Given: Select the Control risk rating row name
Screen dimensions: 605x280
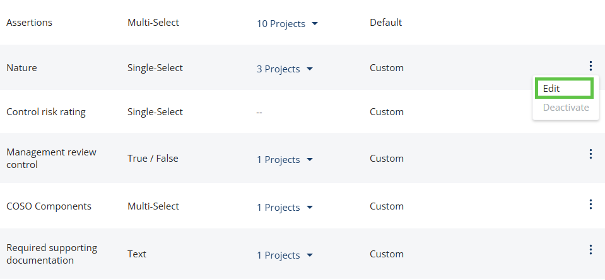Looking at the screenshot, I should coord(46,112).
